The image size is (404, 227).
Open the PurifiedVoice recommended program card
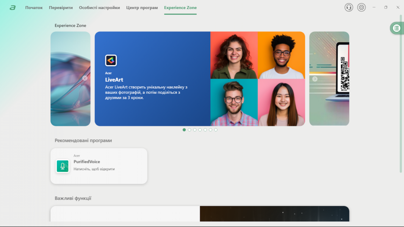99,166
